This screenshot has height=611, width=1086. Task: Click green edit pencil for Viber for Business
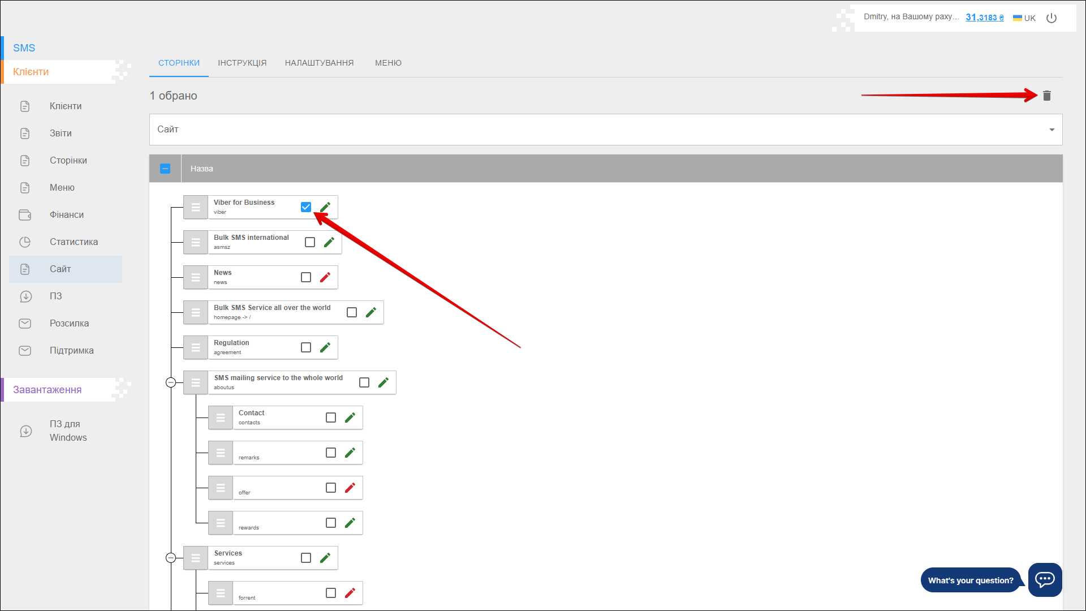coord(325,207)
